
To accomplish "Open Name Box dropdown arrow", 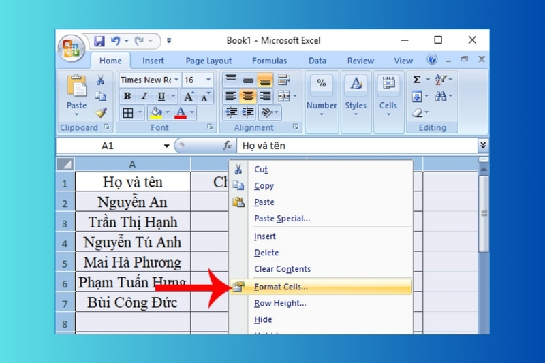I will (167, 146).
